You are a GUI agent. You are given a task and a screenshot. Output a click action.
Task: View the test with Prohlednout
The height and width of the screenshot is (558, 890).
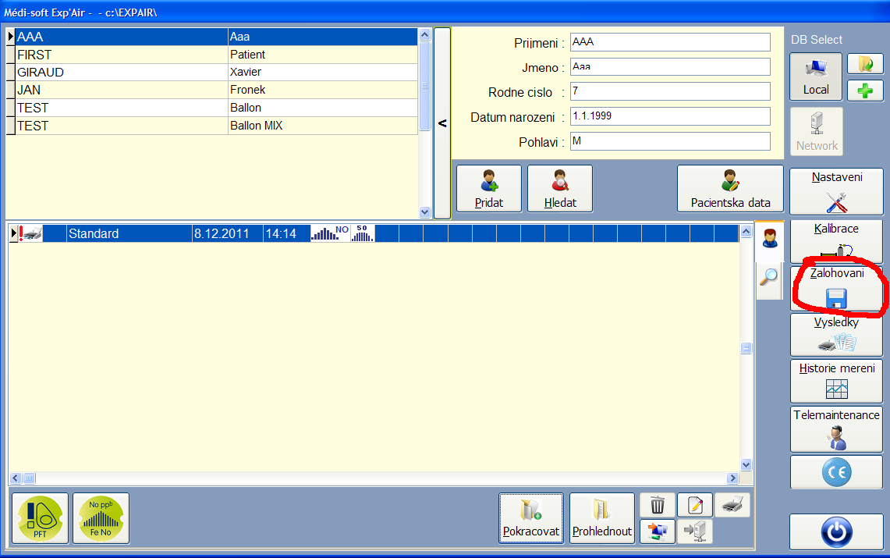(x=602, y=518)
